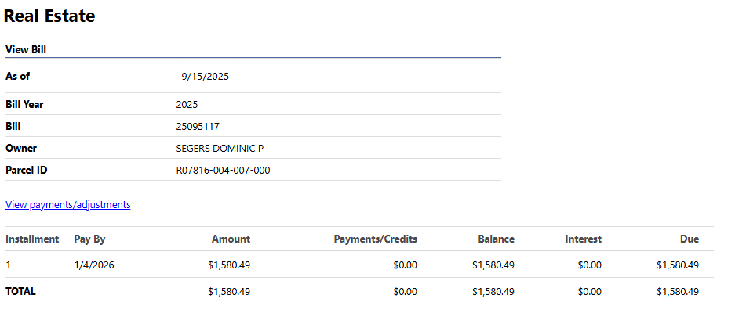
Task: Click the Payments/Credits column header
Action: 375,239
